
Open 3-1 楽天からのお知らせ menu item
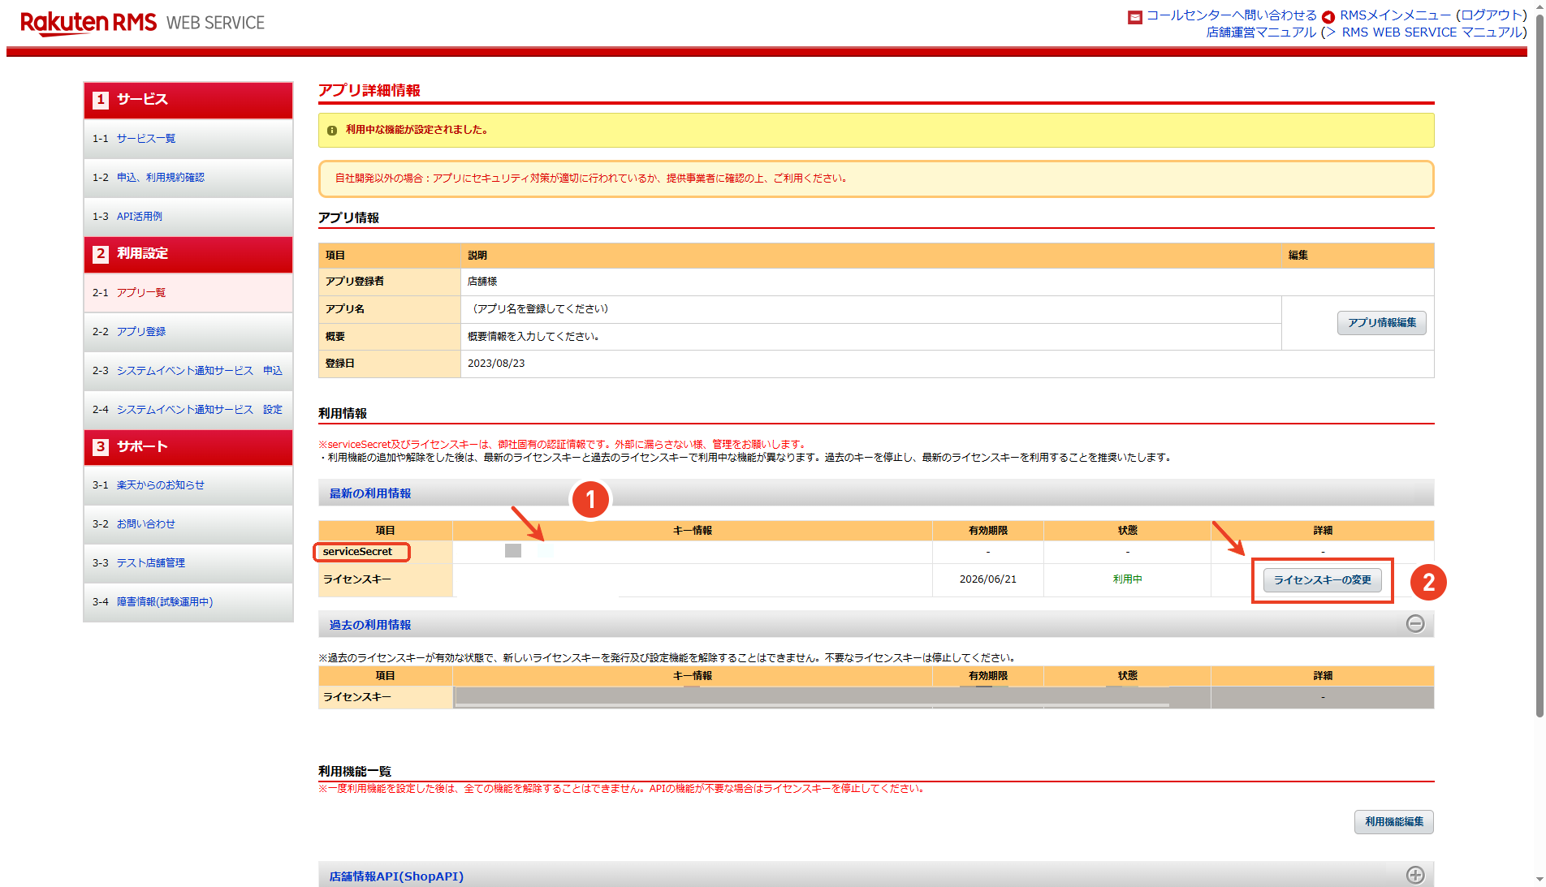coord(188,485)
